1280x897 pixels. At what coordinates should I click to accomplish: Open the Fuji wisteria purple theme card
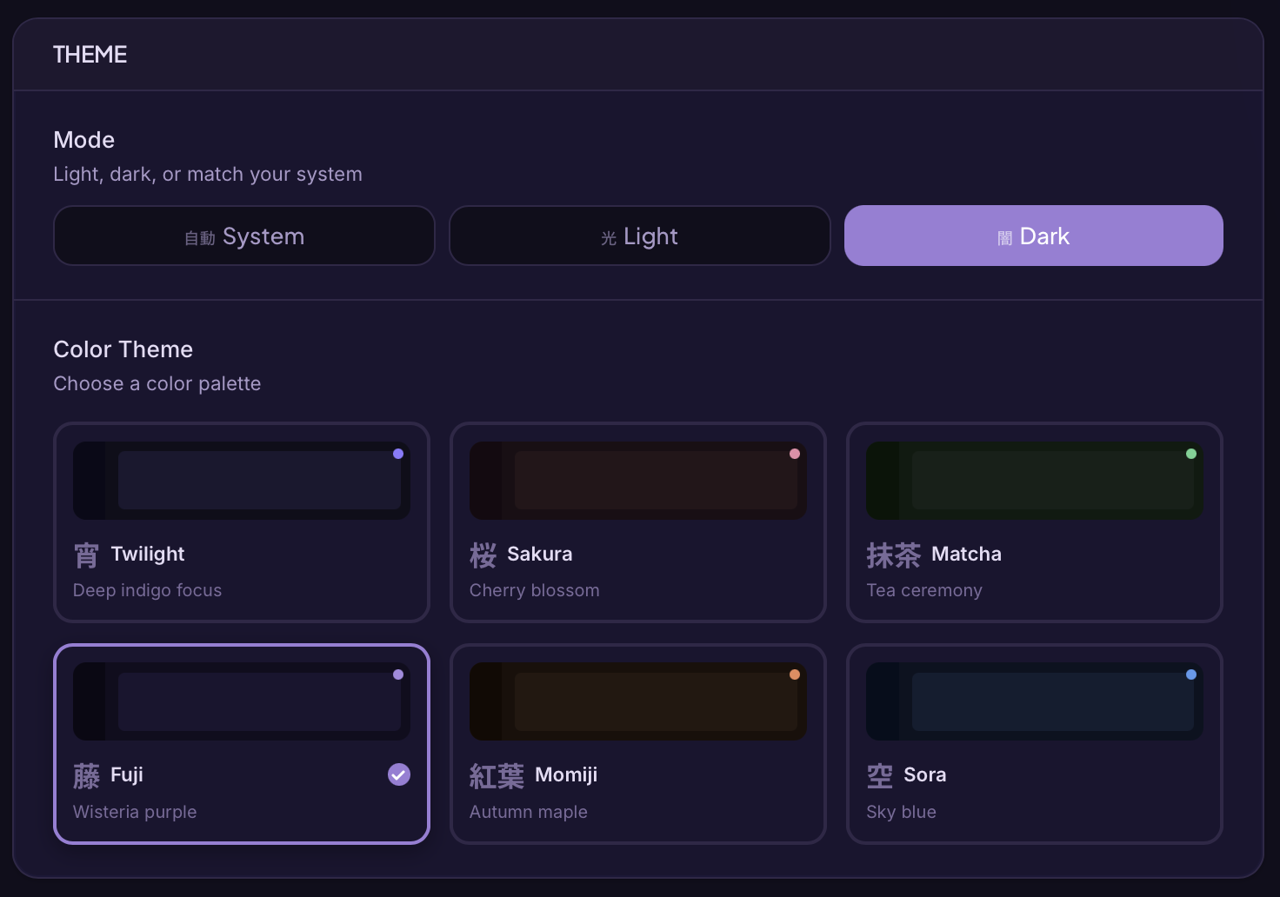pyautogui.click(x=242, y=744)
